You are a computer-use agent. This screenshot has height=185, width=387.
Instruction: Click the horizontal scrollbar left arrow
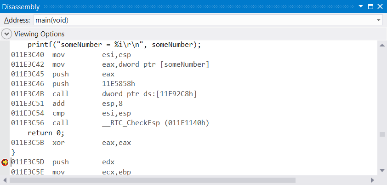(x=5, y=180)
